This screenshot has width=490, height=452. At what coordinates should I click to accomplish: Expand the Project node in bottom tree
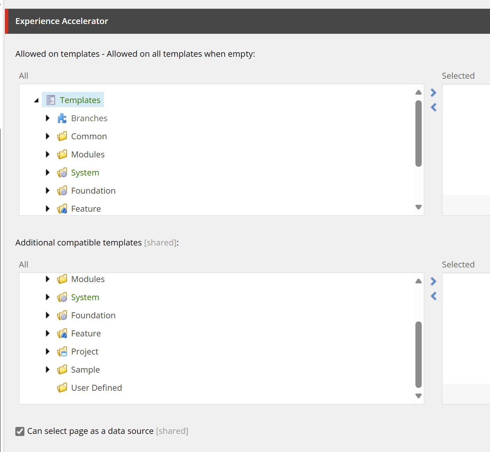pos(48,351)
